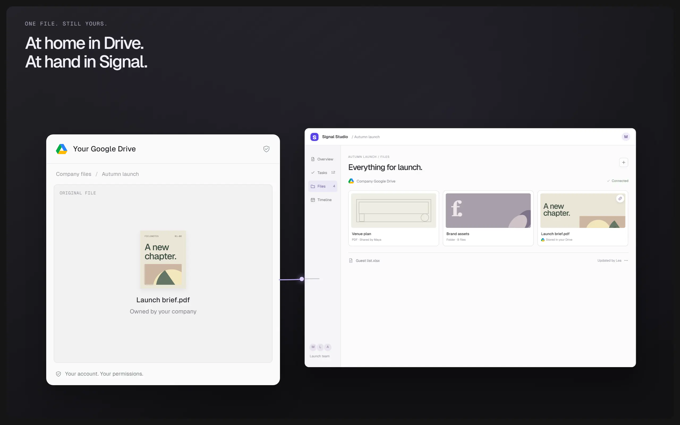Viewport: 680px width, 425px height.
Task: Click the At hand in Signal. headline
Action: pos(86,62)
